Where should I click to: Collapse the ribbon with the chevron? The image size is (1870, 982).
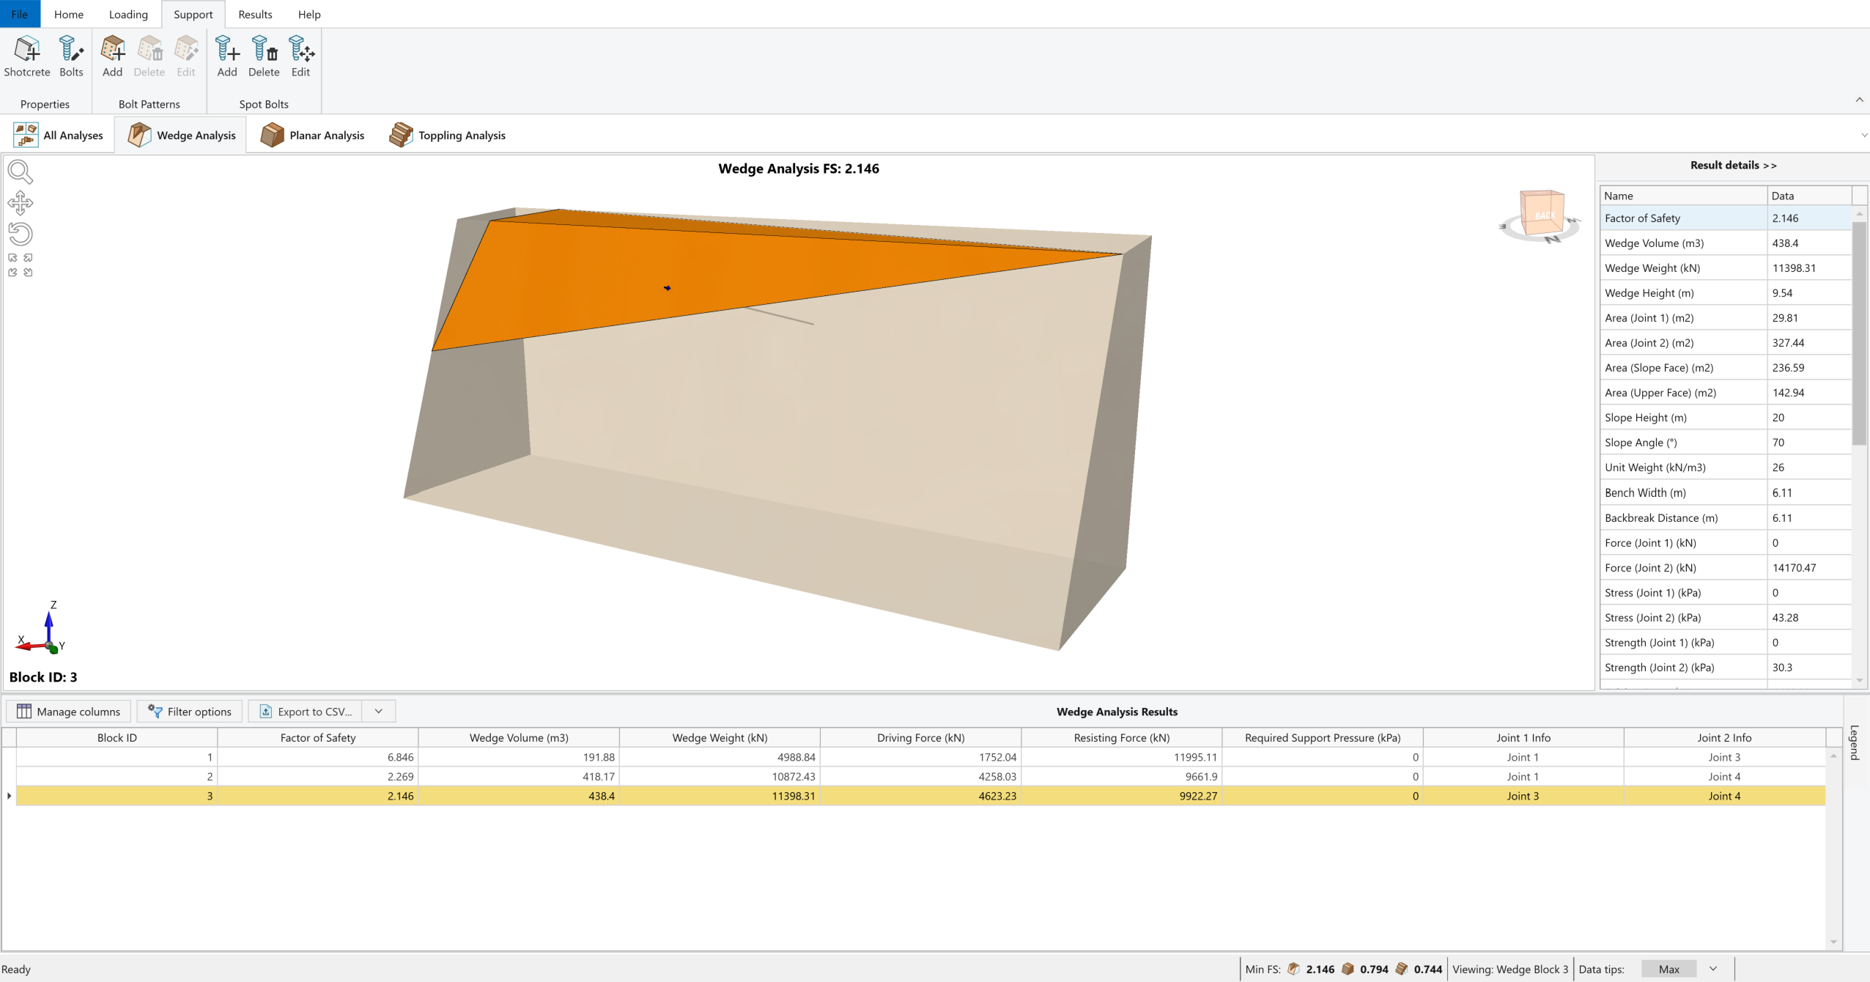pyautogui.click(x=1859, y=100)
